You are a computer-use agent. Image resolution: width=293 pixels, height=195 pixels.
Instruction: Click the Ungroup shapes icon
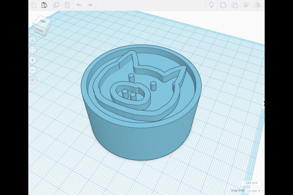click(234, 5)
